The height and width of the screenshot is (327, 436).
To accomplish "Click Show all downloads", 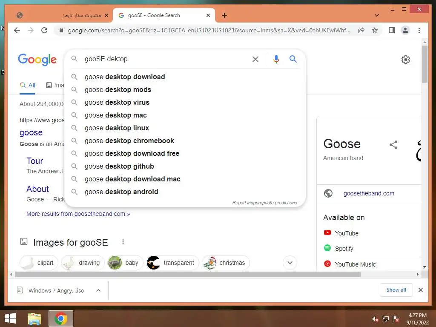I will point(396,290).
